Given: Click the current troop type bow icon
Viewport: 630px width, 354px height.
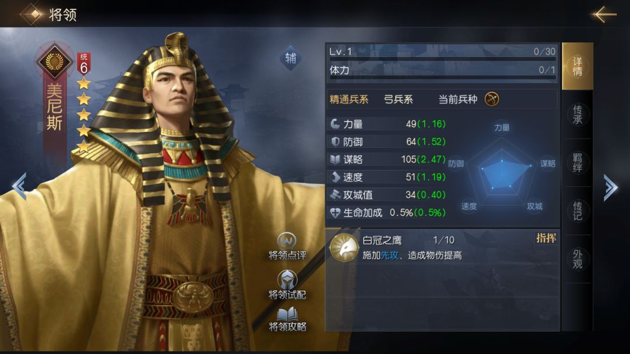Looking at the screenshot, I should (492, 99).
